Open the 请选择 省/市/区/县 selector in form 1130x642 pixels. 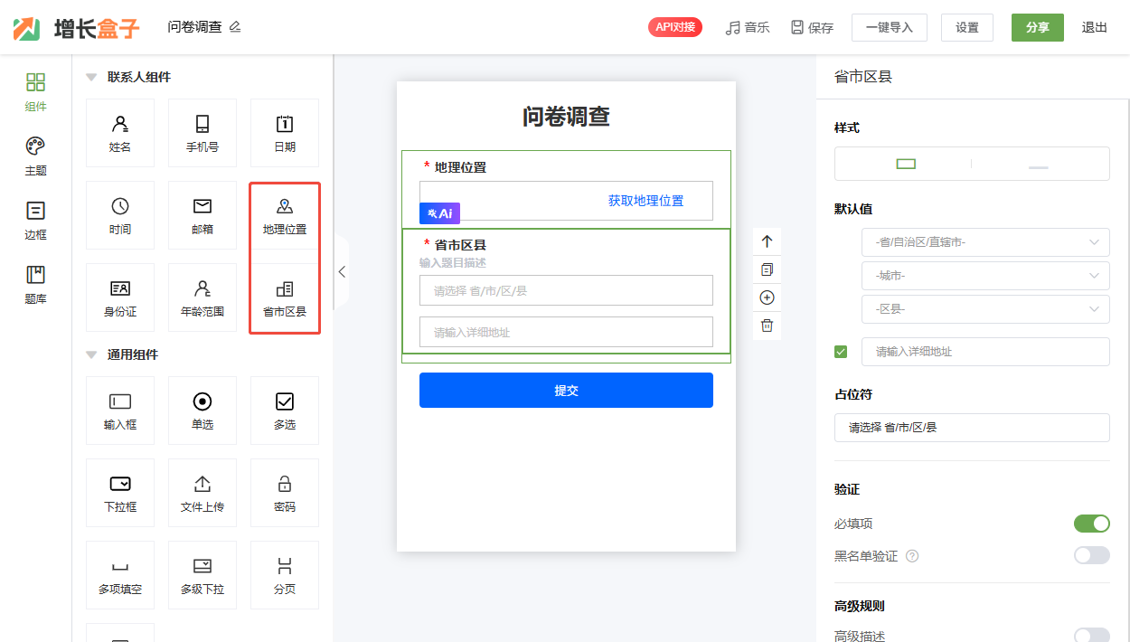coord(566,290)
